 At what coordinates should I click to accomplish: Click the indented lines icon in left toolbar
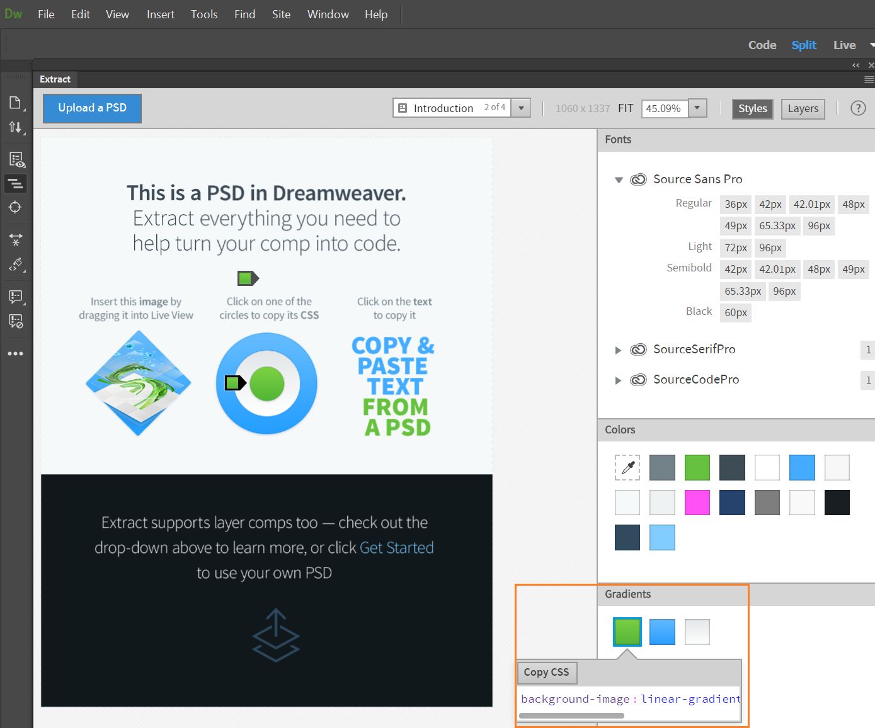(15, 183)
